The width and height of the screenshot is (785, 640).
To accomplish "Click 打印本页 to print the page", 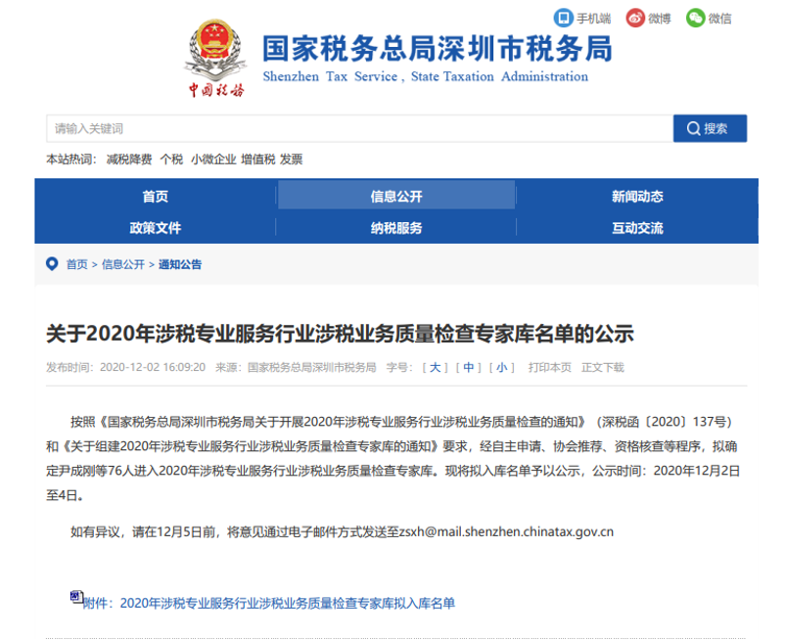I will click(550, 367).
